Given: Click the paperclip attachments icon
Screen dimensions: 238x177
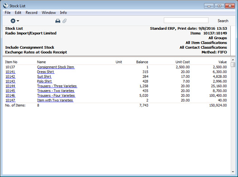Looking at the screenshot, I should [65, 21].
